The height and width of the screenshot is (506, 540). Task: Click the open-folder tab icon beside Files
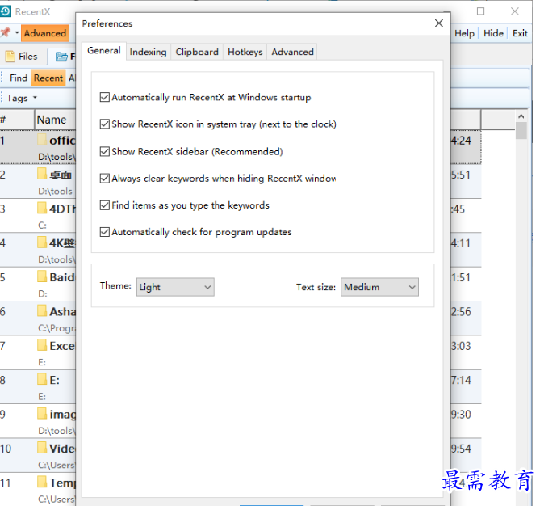tap(61, 57)
